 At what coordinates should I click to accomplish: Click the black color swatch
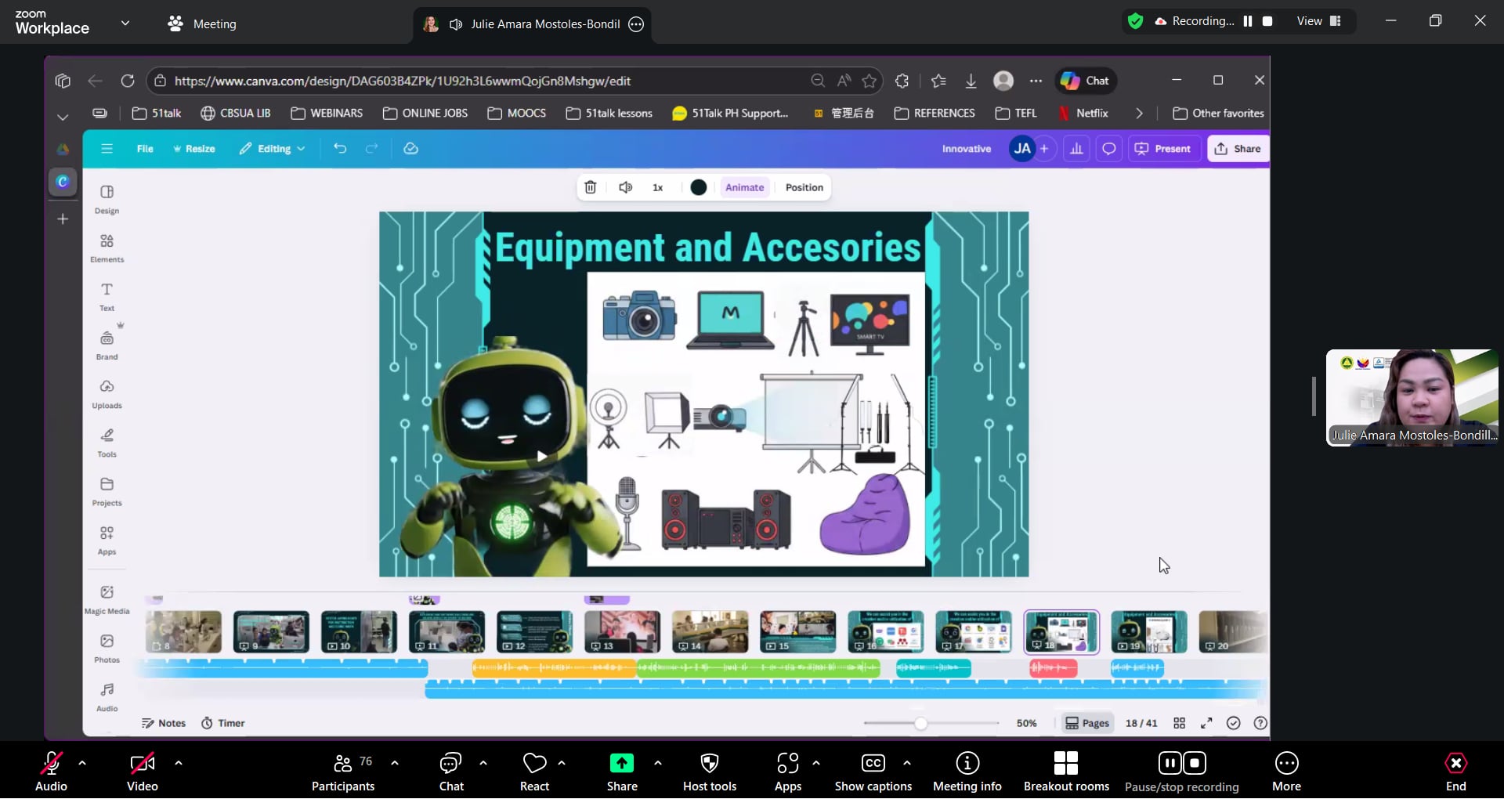(x=699, y=187)
